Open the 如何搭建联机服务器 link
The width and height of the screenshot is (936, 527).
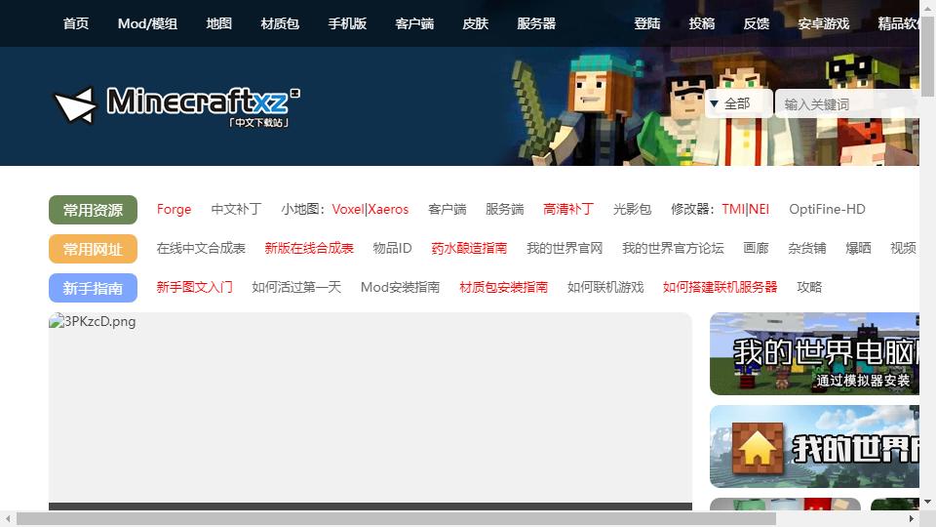point(720,287)
